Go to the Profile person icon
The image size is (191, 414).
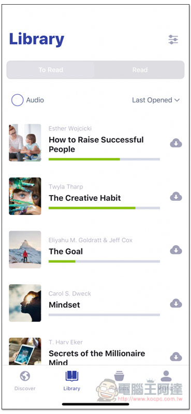[166, 376]
